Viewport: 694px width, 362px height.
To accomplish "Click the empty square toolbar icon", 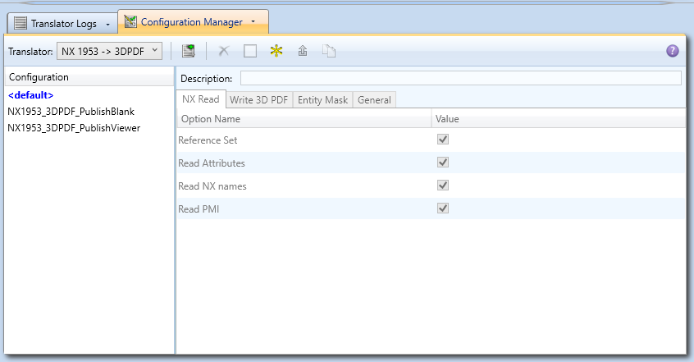I will click(250, 51).
